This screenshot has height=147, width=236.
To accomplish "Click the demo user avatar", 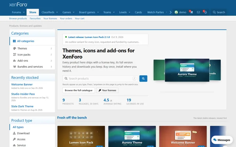I will (x=176, y=12).
